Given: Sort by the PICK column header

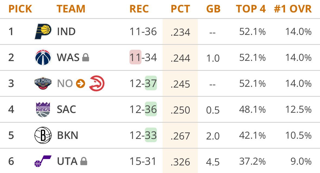Looking at the screenshot, I should click(x=20, y=9).
